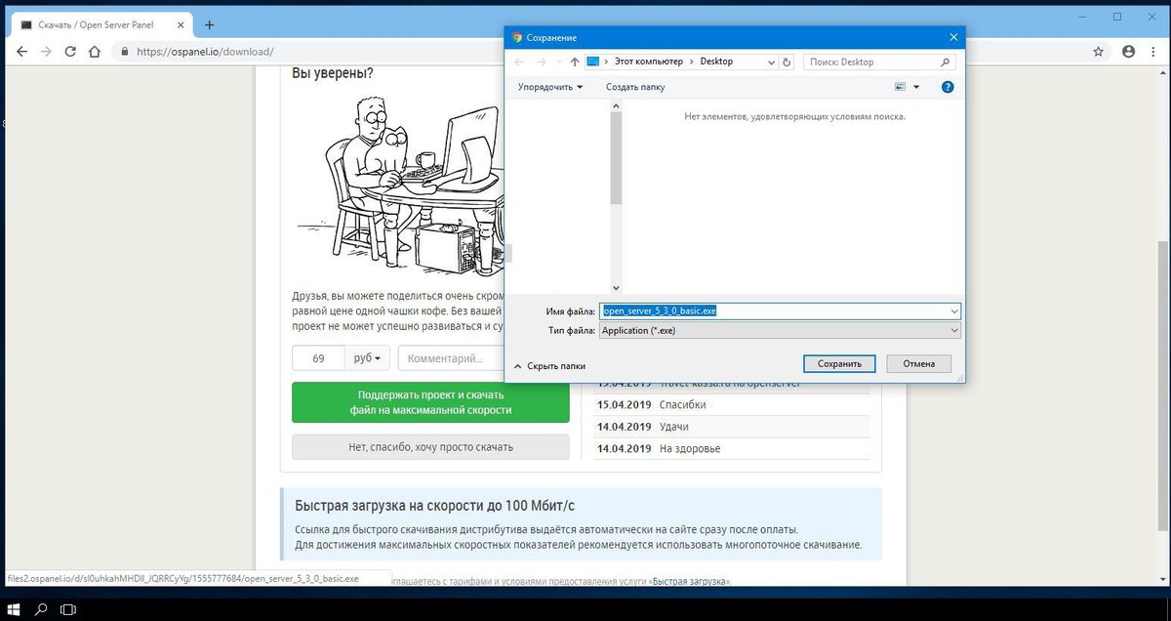Image resolution: width=1171 pixels, height=621 pixels.
Task: Expand the address path history dropdown
Action: pyautogui.click(x=771, y=62)
